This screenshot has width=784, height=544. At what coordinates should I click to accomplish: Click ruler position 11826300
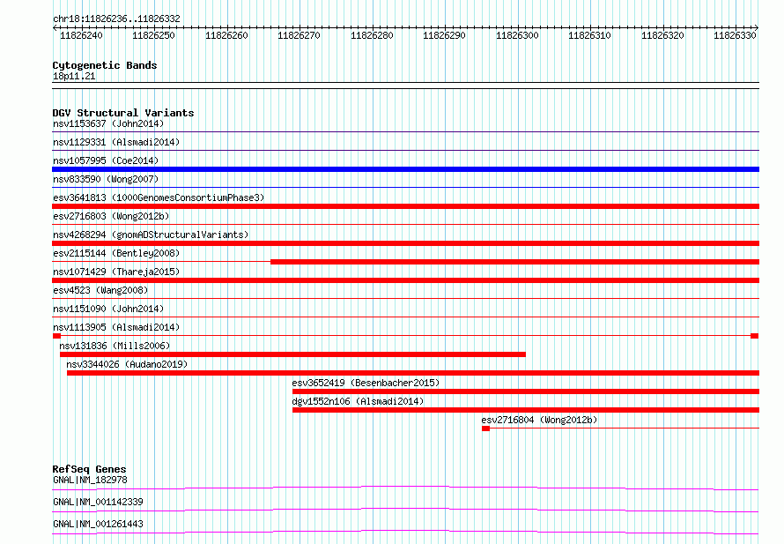click(x=517, y=35)
